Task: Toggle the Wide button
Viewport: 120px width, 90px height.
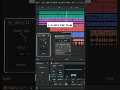Action: pyautogui.click(x=60, y=72)
